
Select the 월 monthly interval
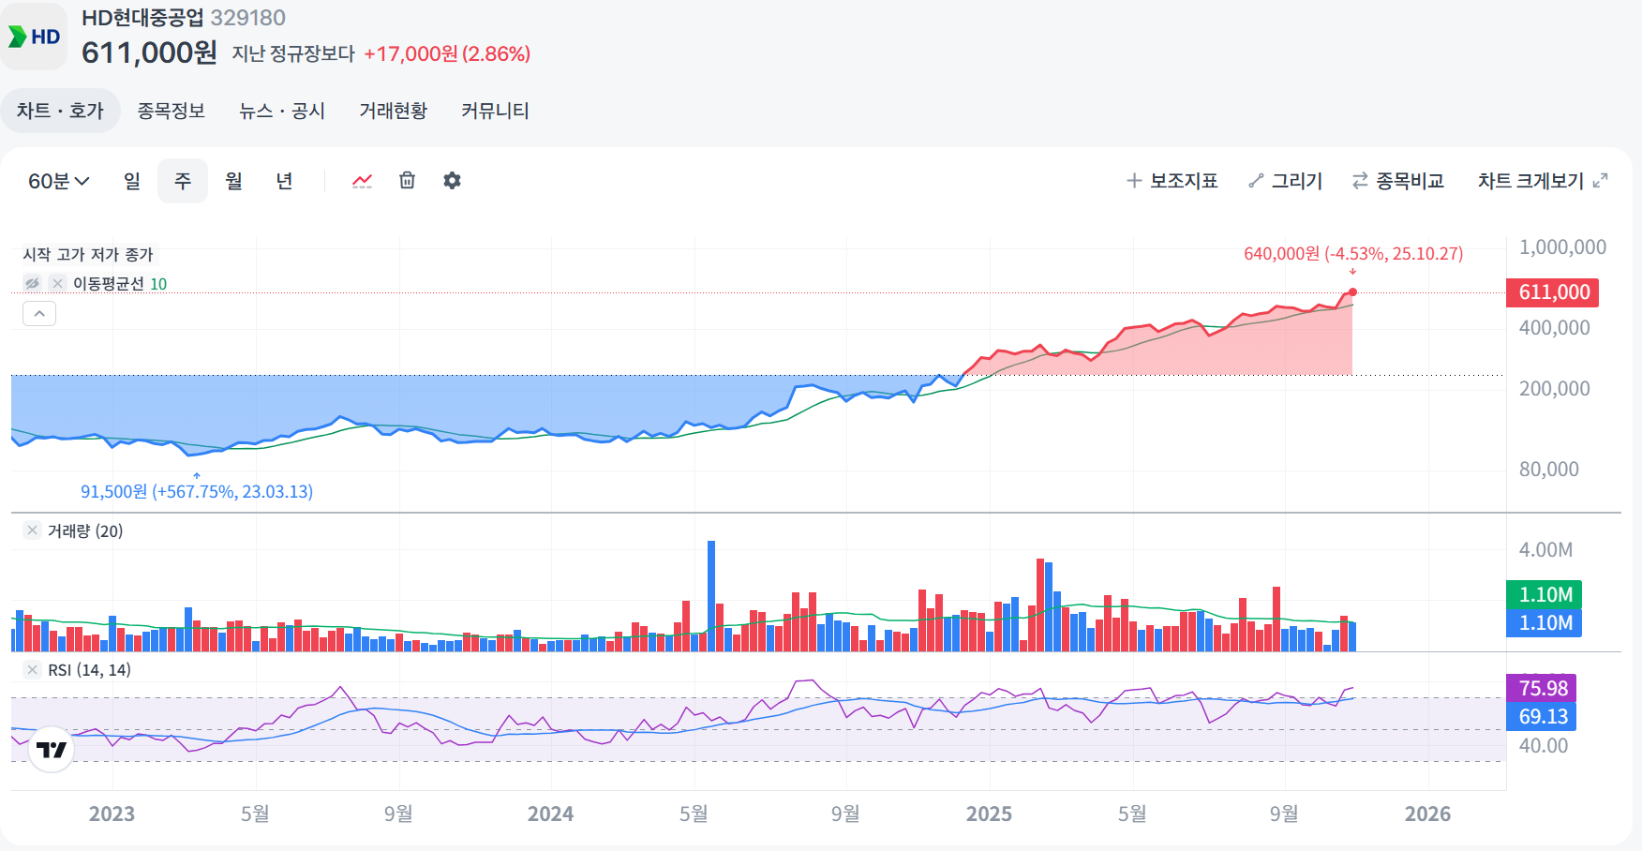pos(233,181)
